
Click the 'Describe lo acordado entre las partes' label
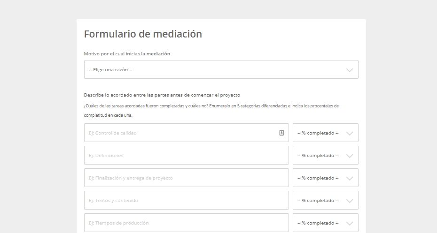click(162, 95)
